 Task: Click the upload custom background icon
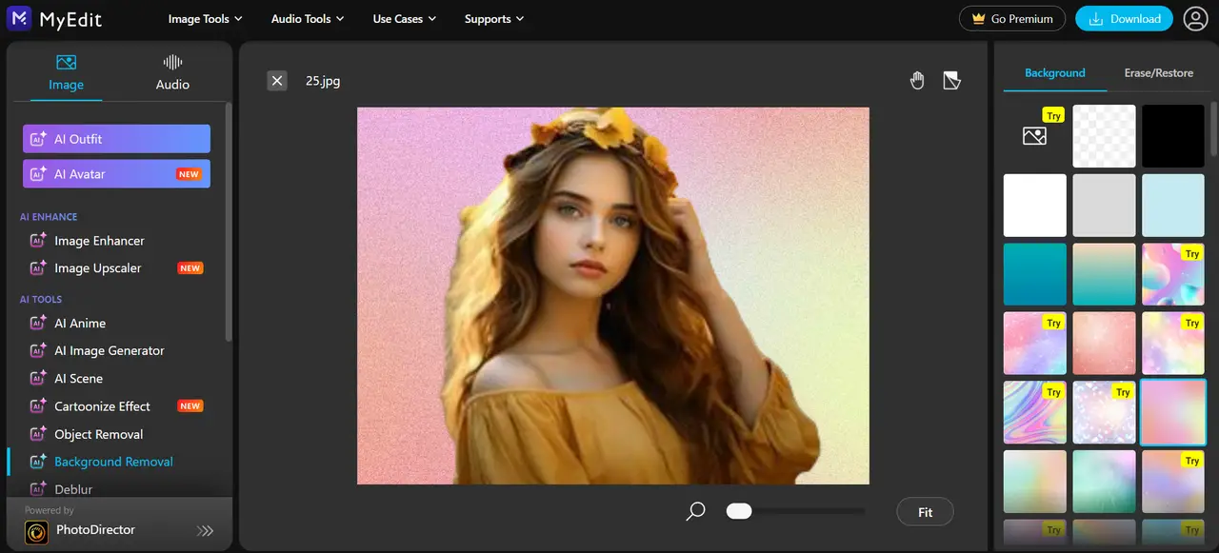pyautogui.click(x=1034, y=136)
